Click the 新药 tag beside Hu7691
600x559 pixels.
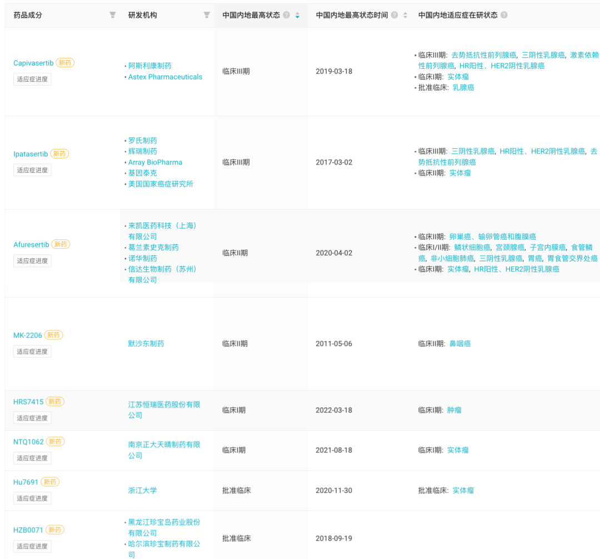point(50,482)
